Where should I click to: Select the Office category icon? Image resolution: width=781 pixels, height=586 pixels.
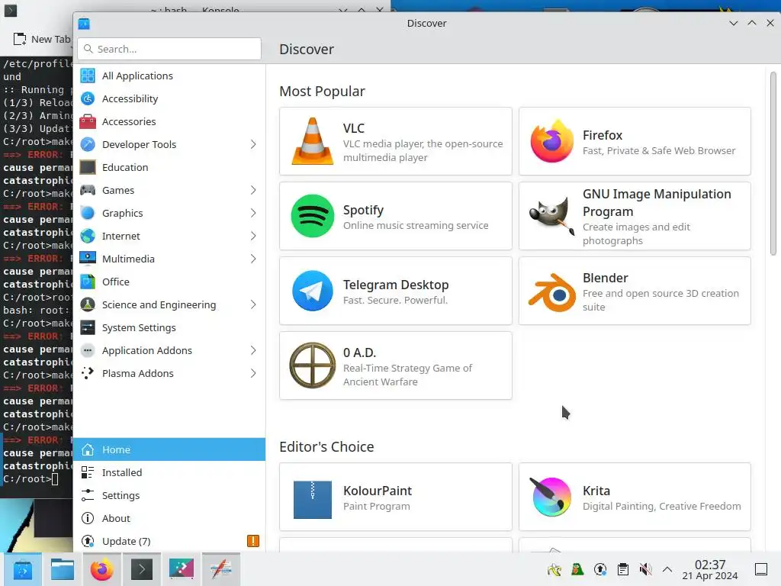coord(88,282)
